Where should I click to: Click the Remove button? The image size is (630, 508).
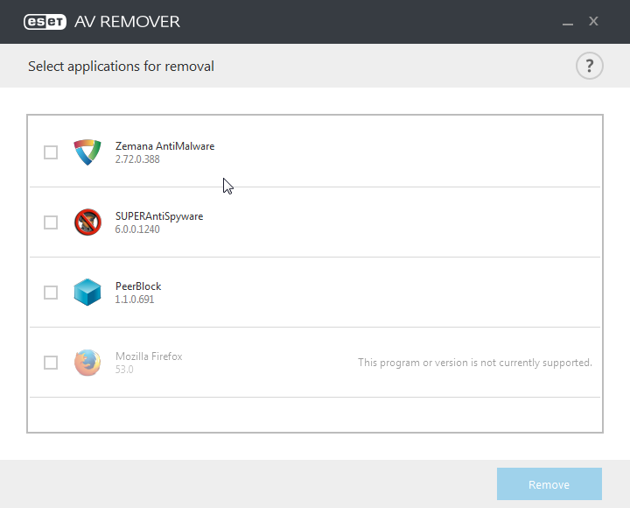point(549,483)
